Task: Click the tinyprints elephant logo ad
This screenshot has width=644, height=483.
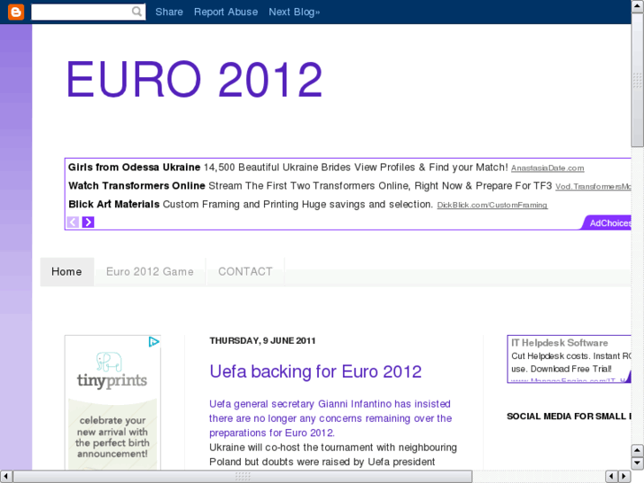Action: pos(112,370)
